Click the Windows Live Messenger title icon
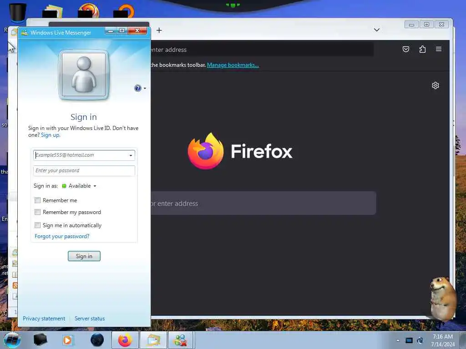 pyautogui.click(x=25, y=33)
